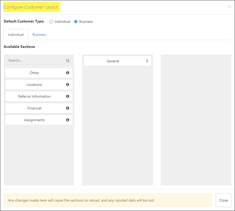Click the info icon on the Other section
The height and width of the screenshot is (211, 235).
click(68, 73)
